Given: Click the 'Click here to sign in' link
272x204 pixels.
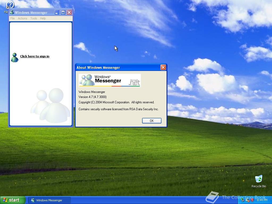Looking at the screenshot, I should point(35,56).
